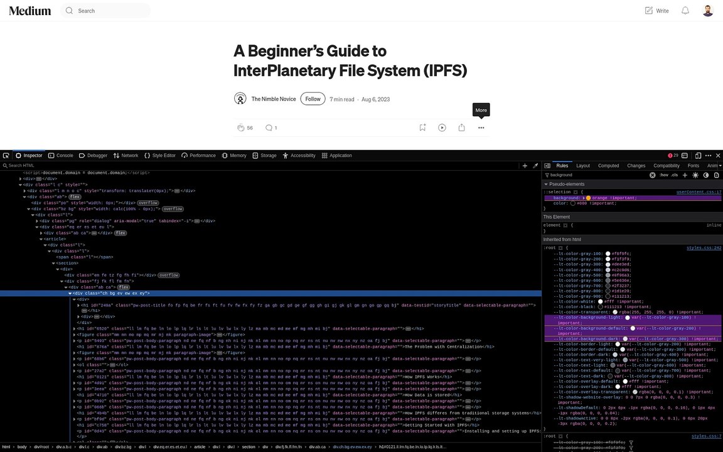Focus the Search HTML field
The image size is (723, 452).
click(x=260, y=166)
